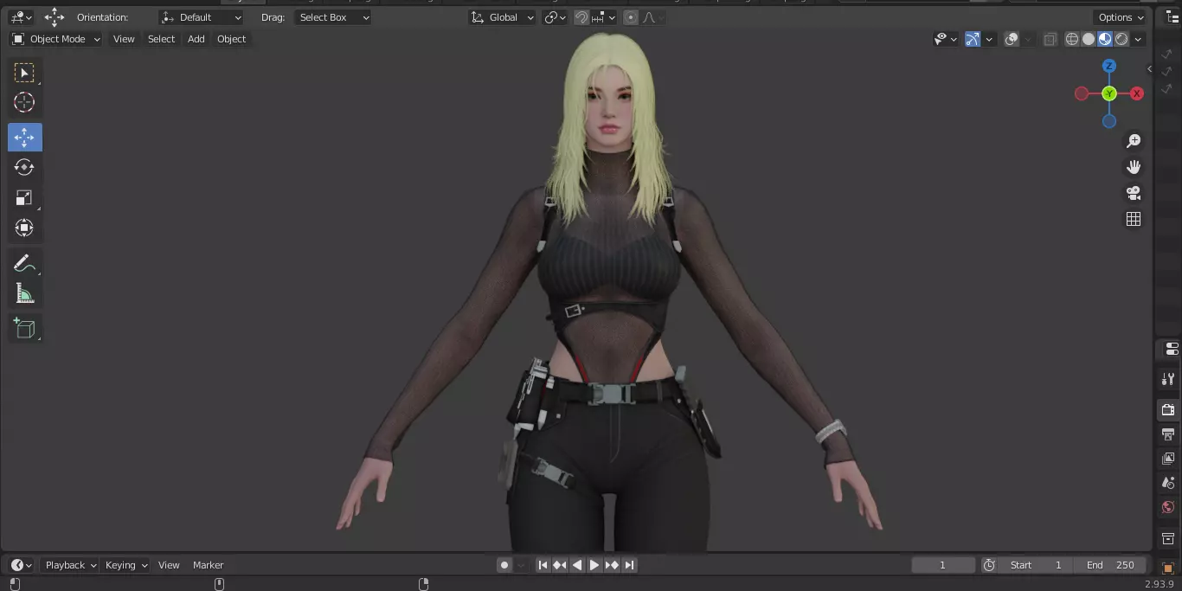Open the Tool properties tab with the wrench icon
Screen dimensions: 1182x591
(1169, 379)
